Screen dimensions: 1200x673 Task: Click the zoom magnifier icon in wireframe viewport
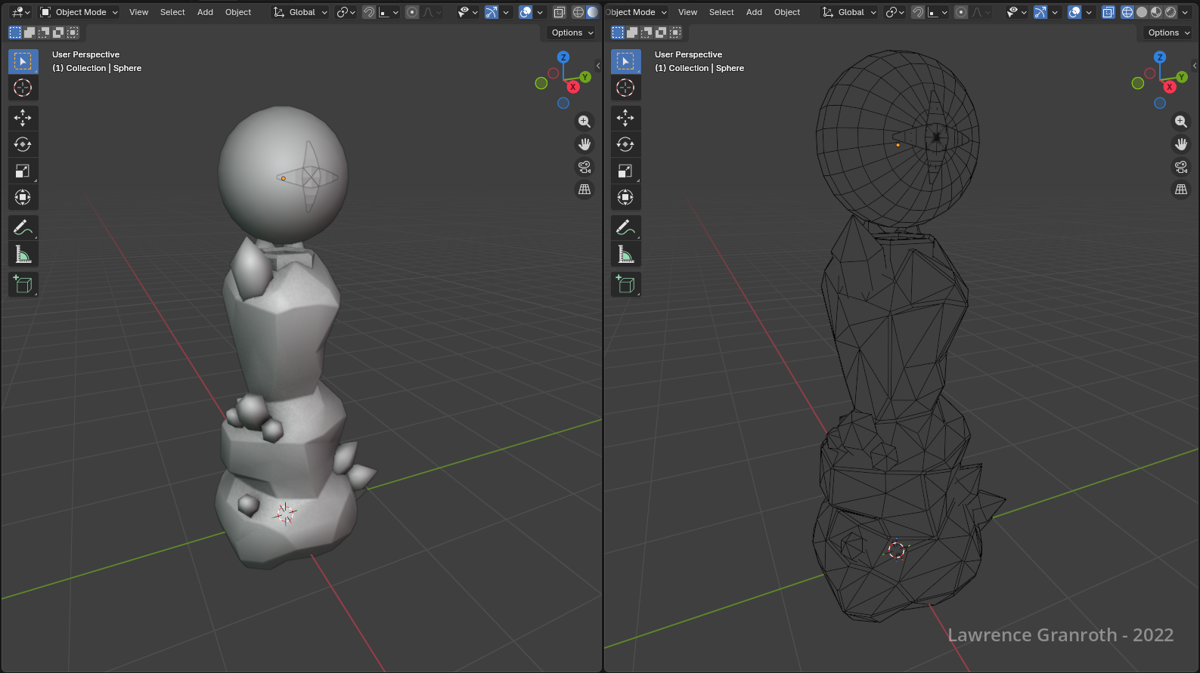[x=1180, y=122]
